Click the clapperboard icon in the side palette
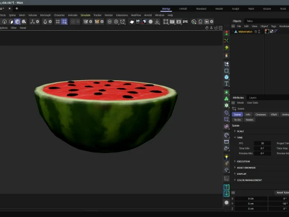The image size is (289, 217). (226, 142)
